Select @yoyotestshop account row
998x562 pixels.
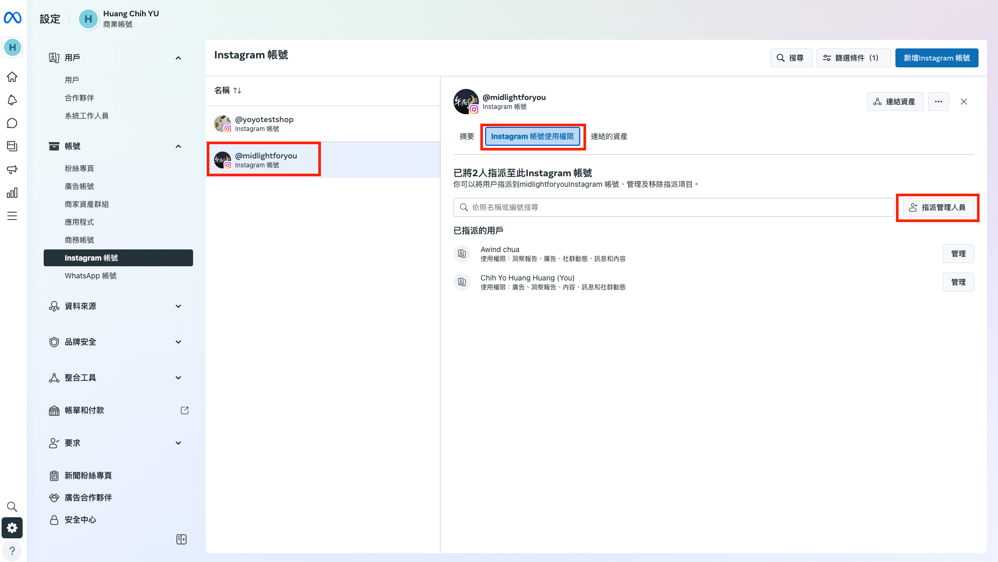pos(323,124)
